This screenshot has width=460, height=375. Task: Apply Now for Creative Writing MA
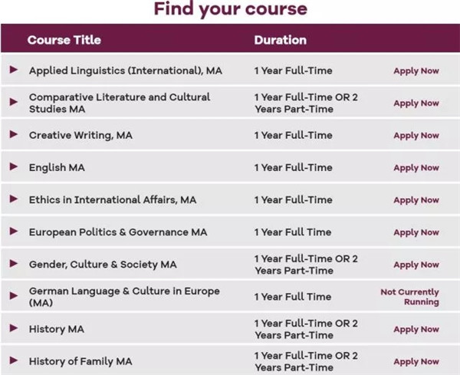tap(416, 136)
